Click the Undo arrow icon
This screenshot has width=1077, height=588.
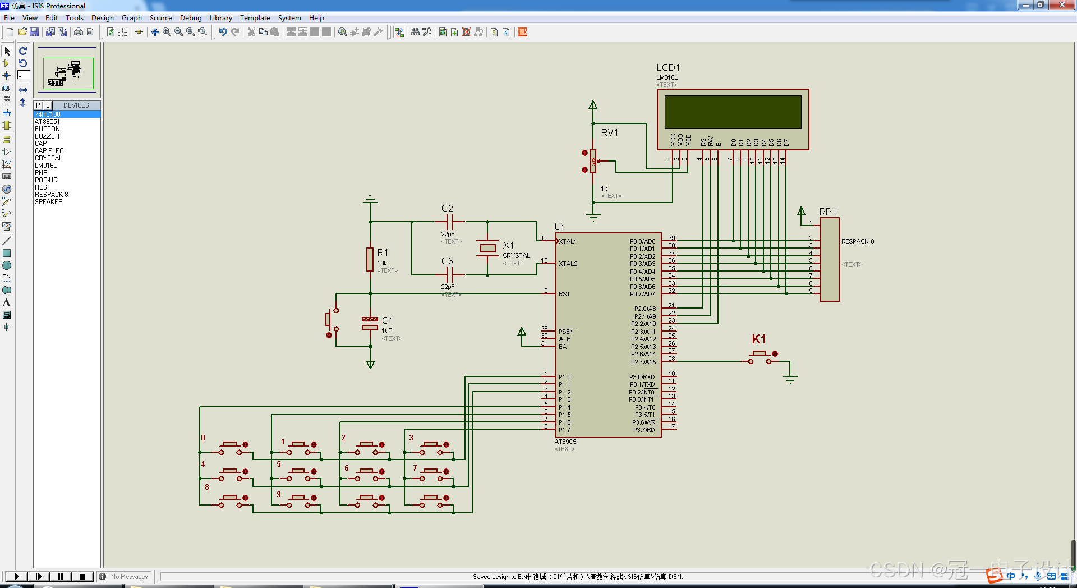223,32
